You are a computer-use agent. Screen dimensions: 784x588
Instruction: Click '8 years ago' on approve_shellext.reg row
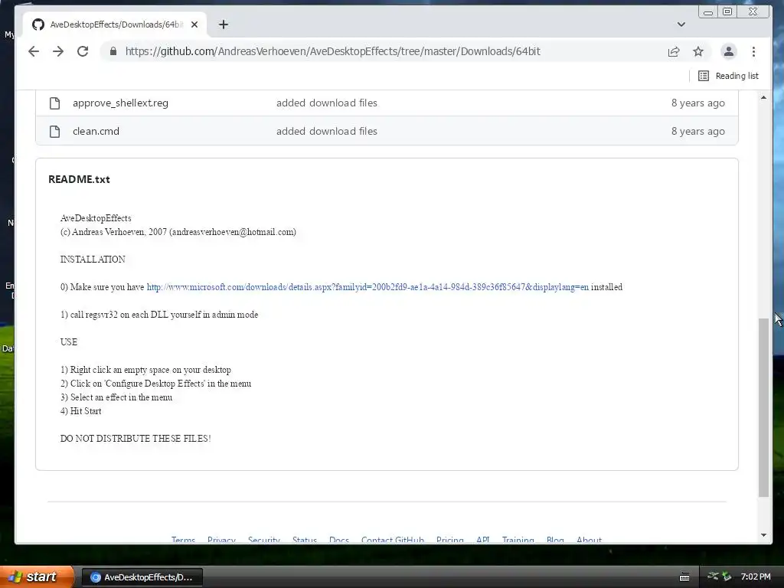(x=697, y=103)
